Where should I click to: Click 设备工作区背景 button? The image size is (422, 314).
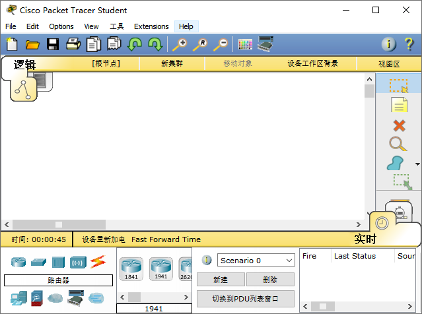pyautogui.click(x=312, y=63)
